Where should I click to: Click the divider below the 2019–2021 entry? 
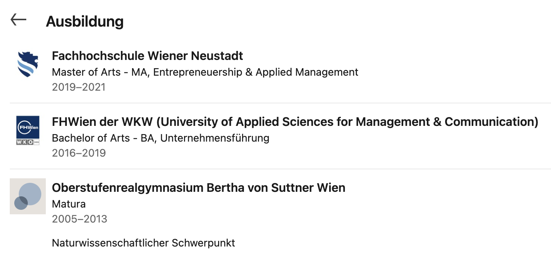point(280,103)
